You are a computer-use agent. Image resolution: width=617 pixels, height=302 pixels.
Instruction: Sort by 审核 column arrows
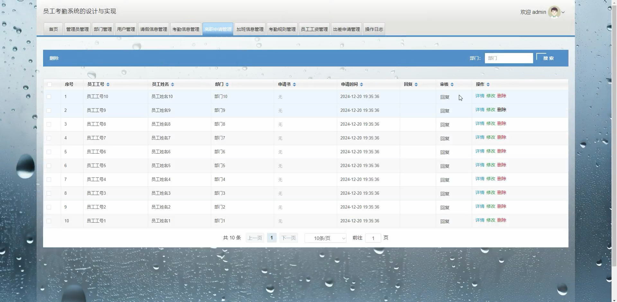coord(452,84)
